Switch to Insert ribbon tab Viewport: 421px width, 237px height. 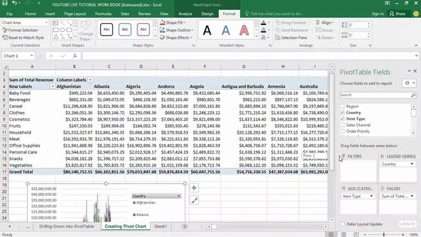click(x=50, y=14)
